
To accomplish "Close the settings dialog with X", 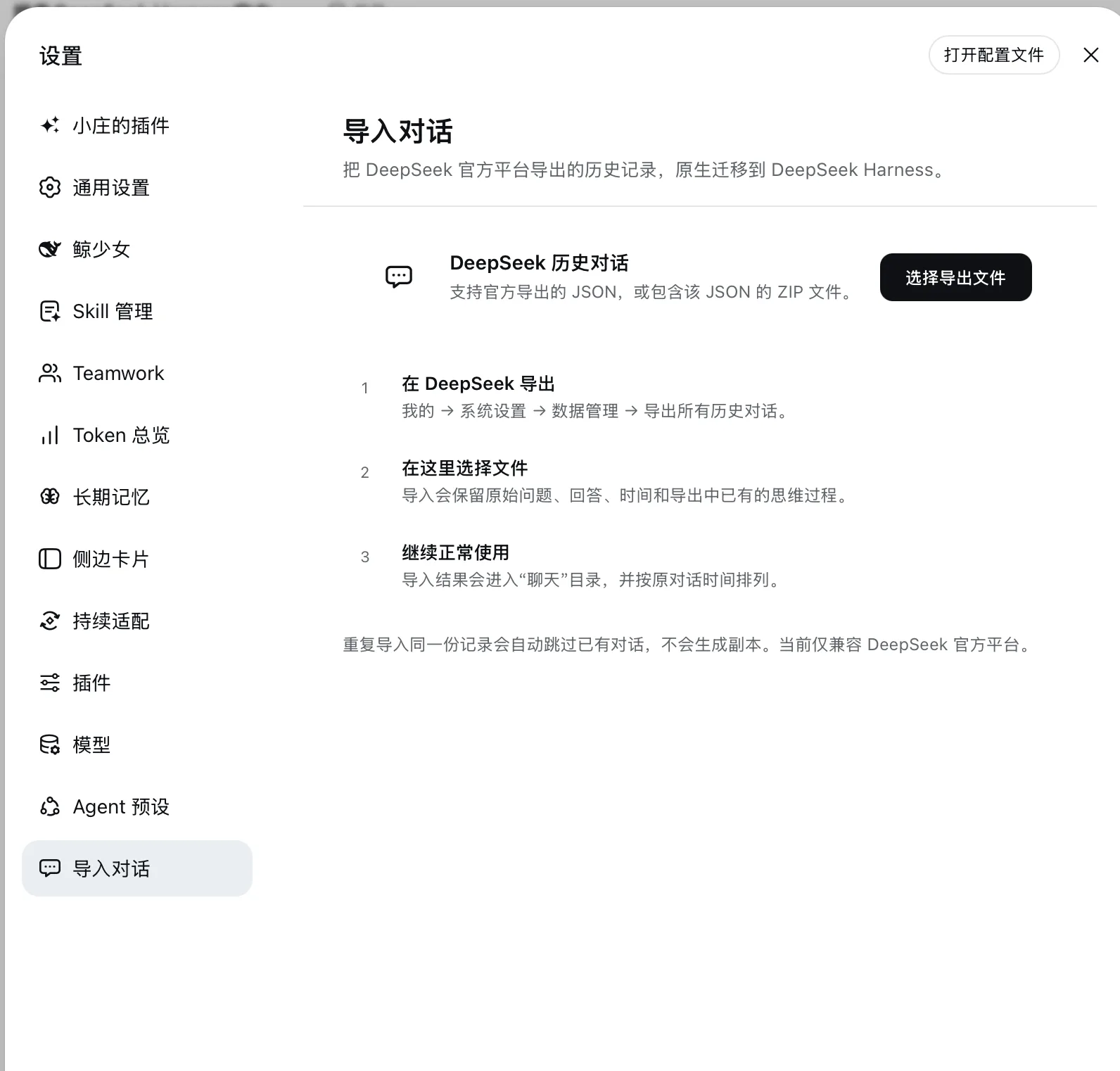I will tap(1091, 55).
